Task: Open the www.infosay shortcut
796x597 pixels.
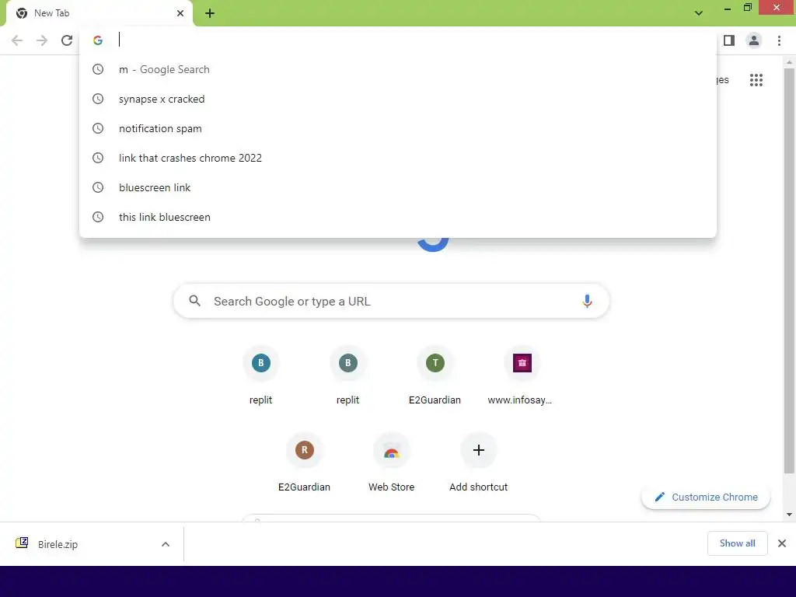Action: [x=522, y=375]
